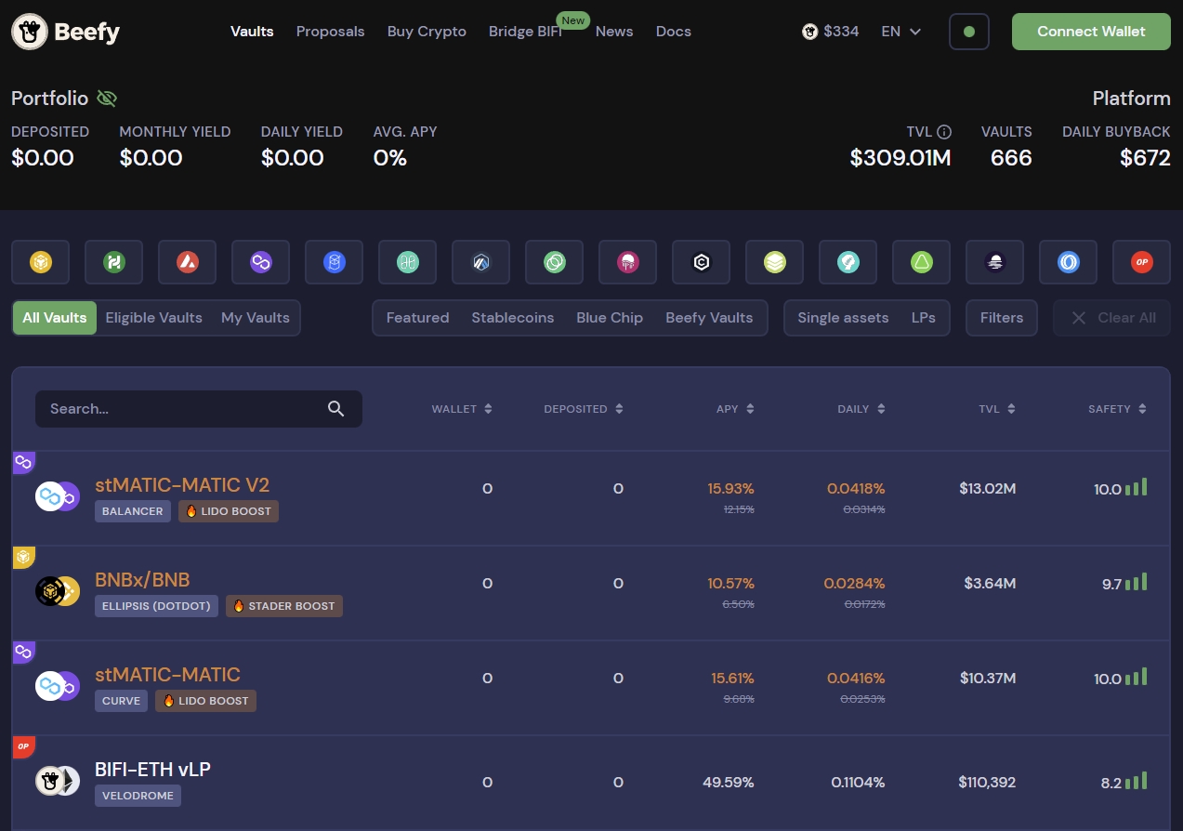The width and height of the screenshot is (1183, 831).
Task: Click the Beefy cow logo
Action: pos(29,31)
